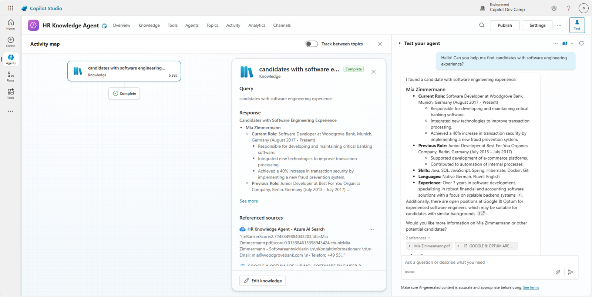Click the HR Knowledge Agent purple icon
The width and height of the screenshot is (592, 297).
pyautogui.click(x=33, y=25)
